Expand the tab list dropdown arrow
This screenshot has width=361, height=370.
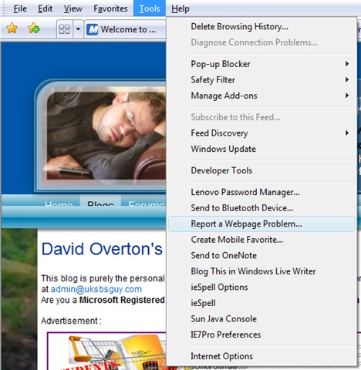coord(78,29)
